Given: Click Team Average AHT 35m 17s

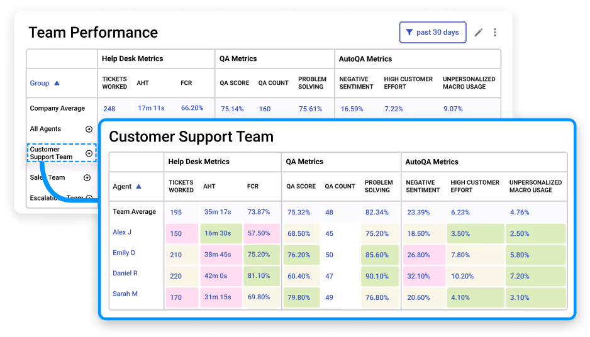Looking at the screenshot, I should [218, 212].
